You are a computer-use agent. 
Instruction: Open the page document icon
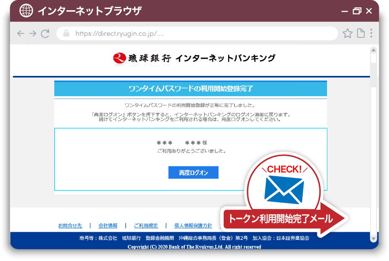(361, 33)
